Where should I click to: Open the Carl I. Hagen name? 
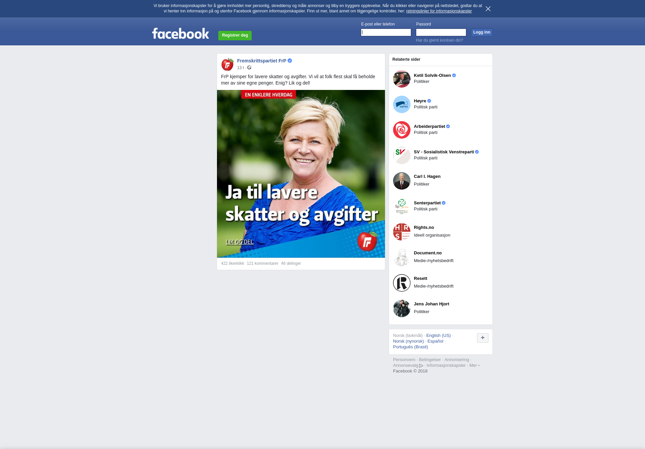click(x=427, y=177)
